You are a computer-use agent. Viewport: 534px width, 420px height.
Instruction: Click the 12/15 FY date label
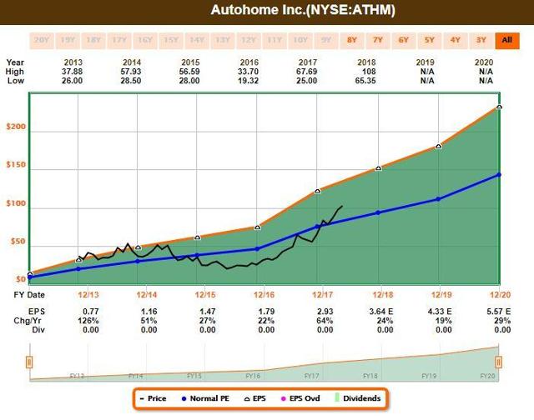coord(205,294)
